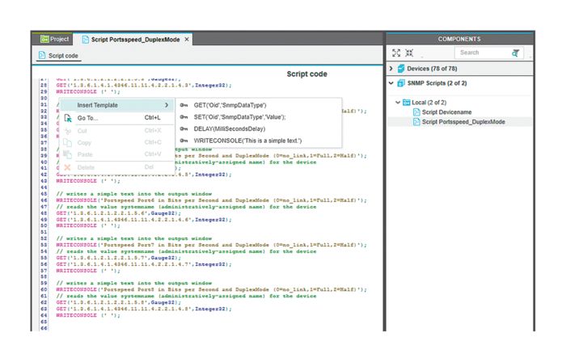The height and width of the screenshot is (362, 566).
Task: Click the Copy context menu entry
Action: tap(116, 142)
